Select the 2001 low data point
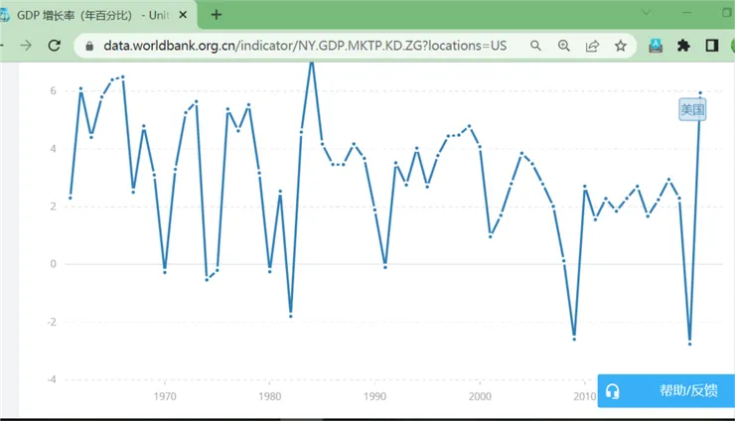The height and width of the screenshot is (421, 735). [x=491, y=236]
